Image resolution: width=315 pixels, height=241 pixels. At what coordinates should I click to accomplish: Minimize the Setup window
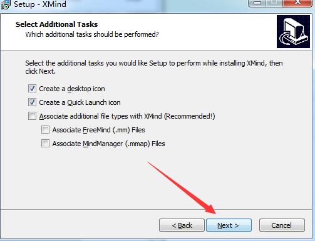(257, 3)
